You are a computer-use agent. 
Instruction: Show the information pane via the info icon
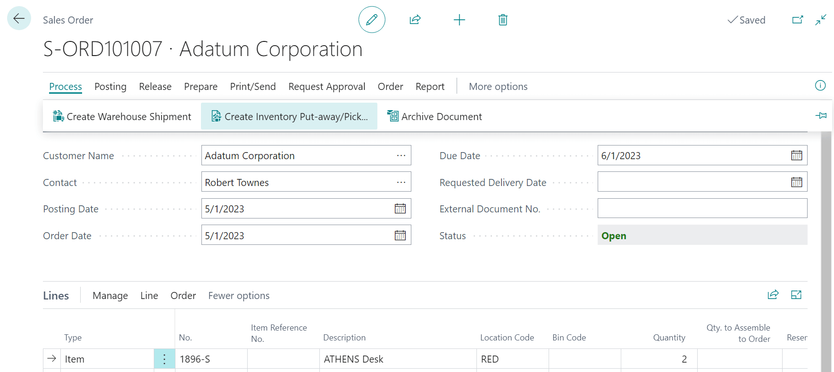coord(820,85)
